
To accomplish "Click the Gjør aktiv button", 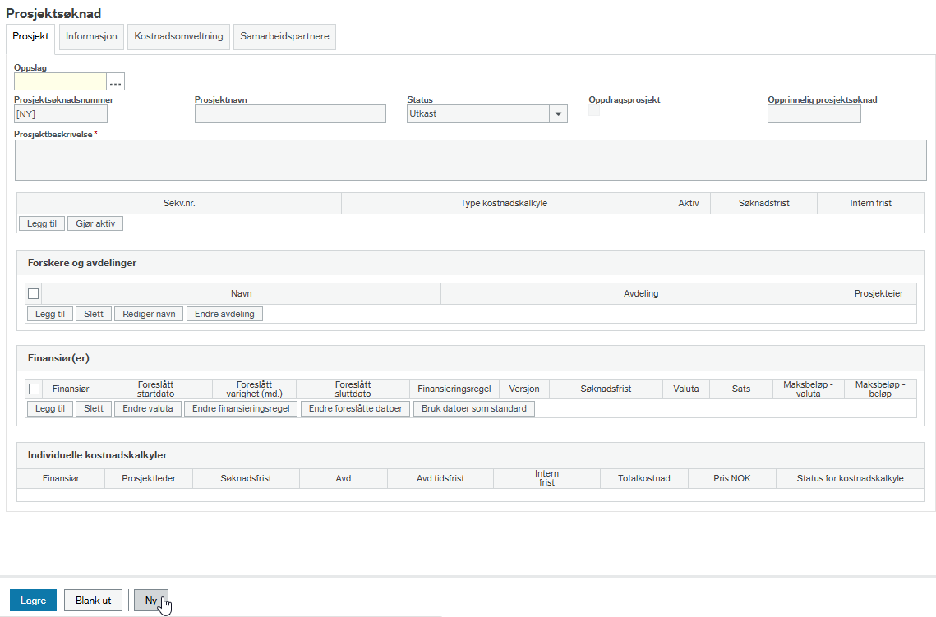I will (95, 223).
